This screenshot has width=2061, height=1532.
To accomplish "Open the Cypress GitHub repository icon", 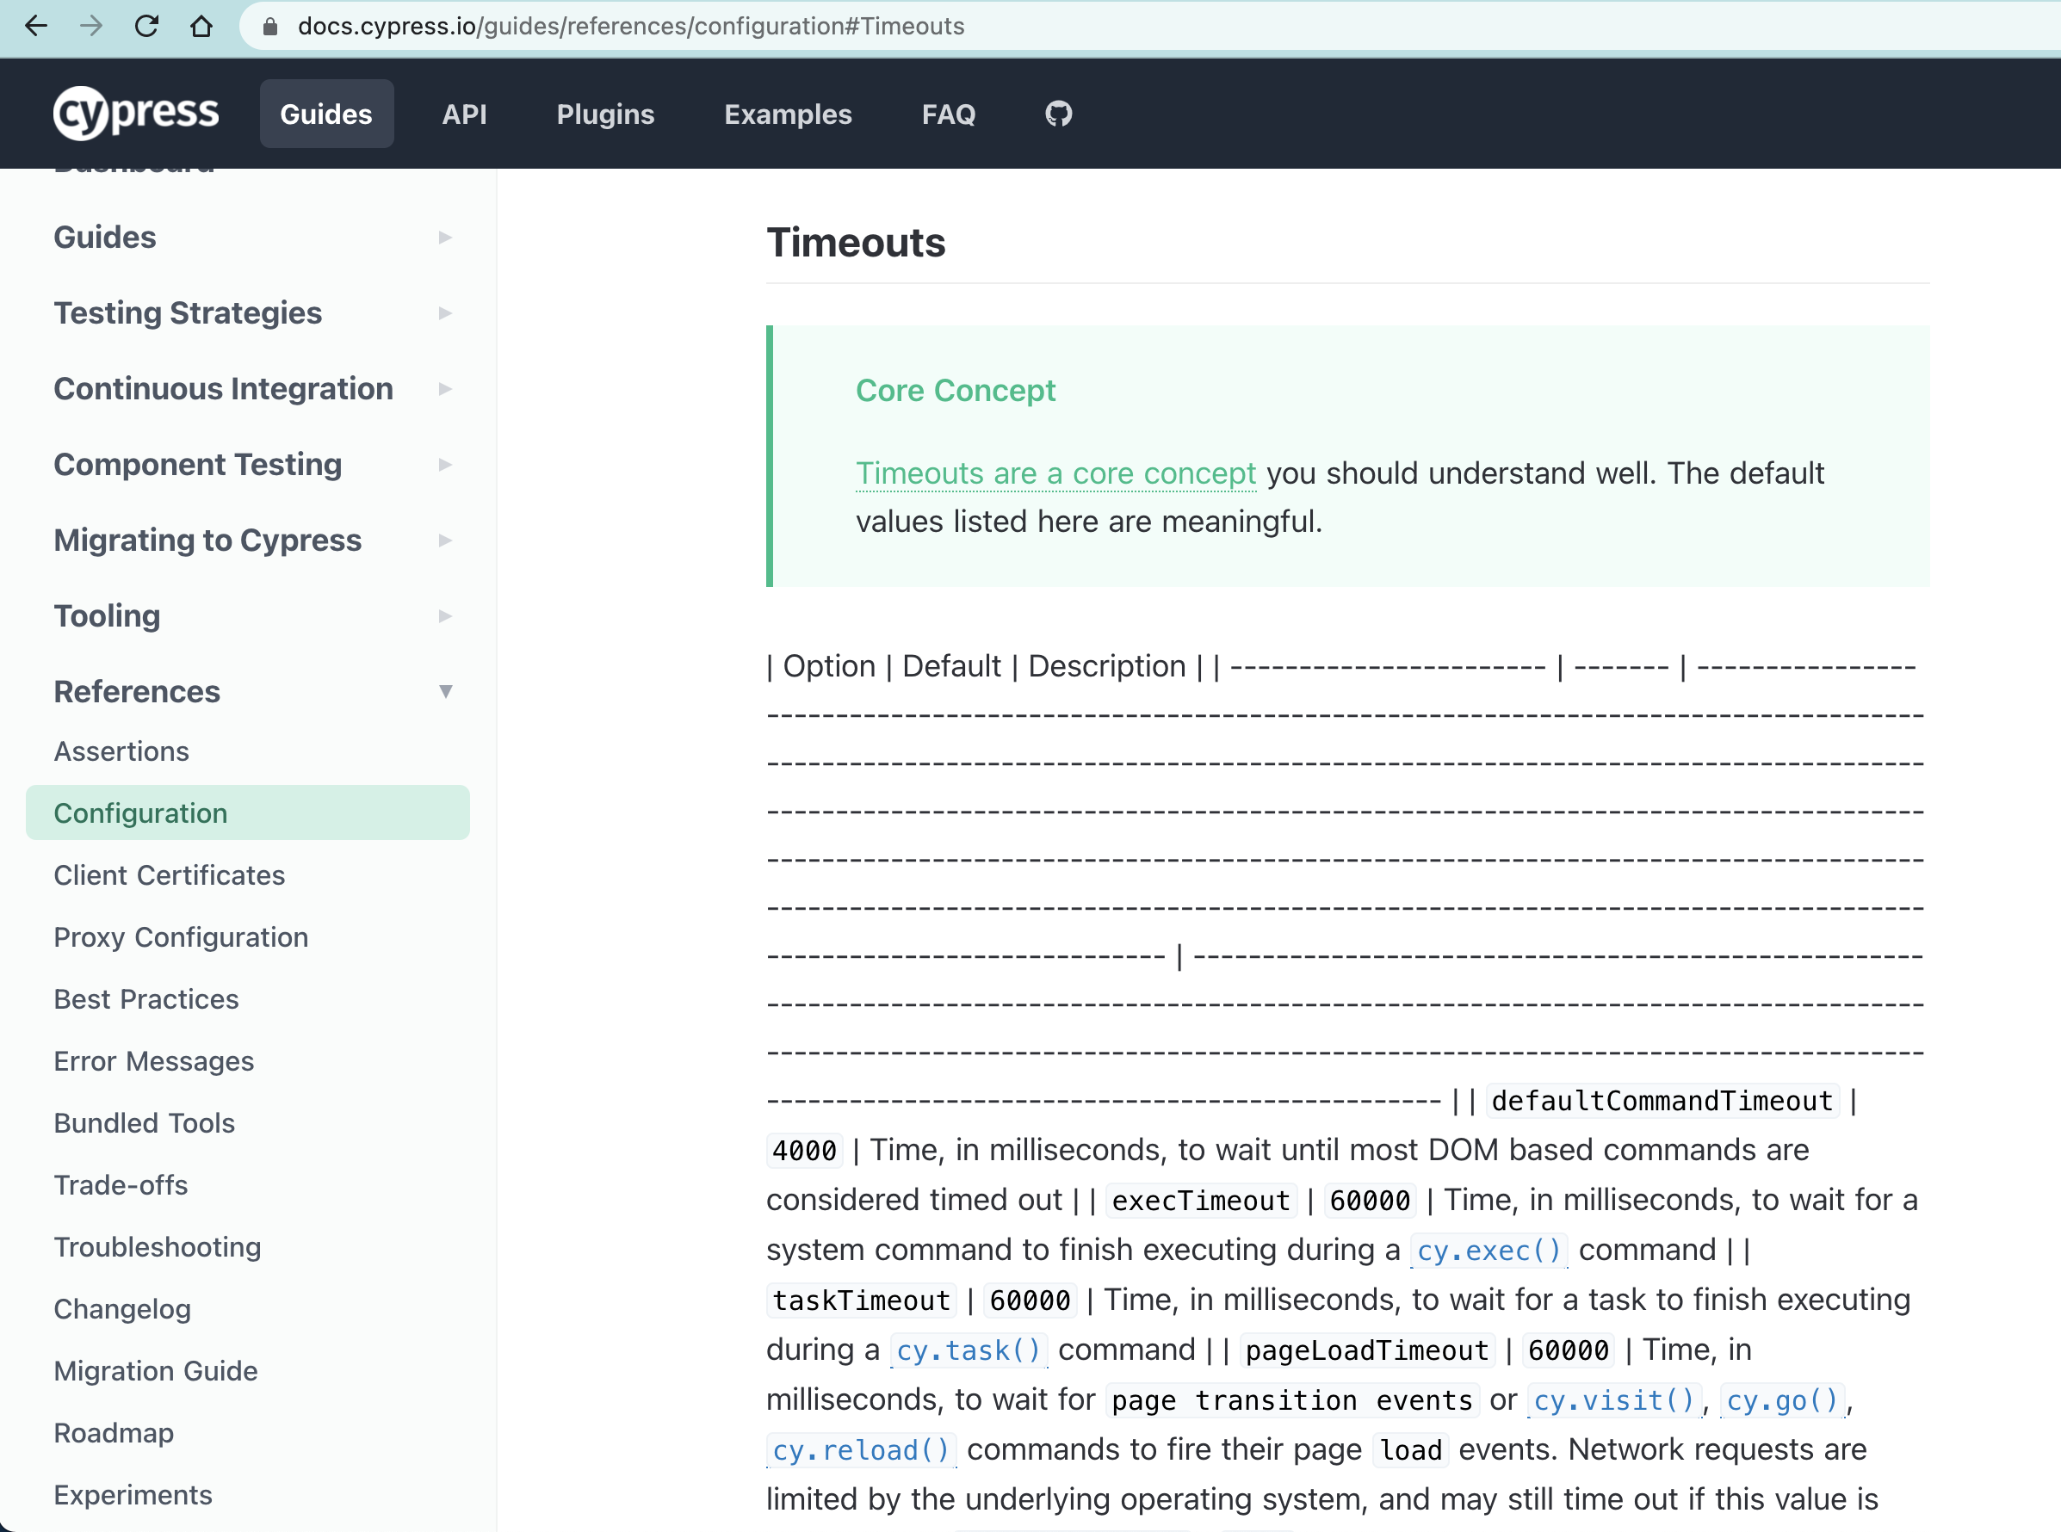I will click(1056, 113).
